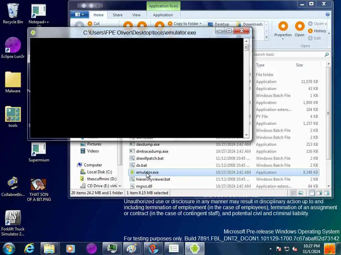Switch to large icons view in the status bar
Viewport: 341px width, 255px height.
[x=301, y=193]
